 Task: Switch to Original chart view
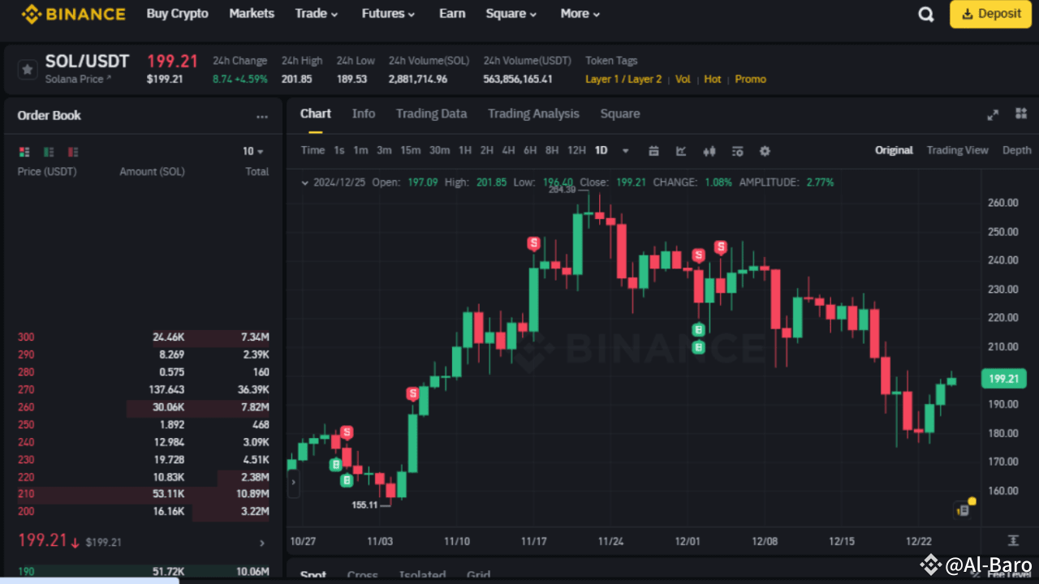point(894,150)
